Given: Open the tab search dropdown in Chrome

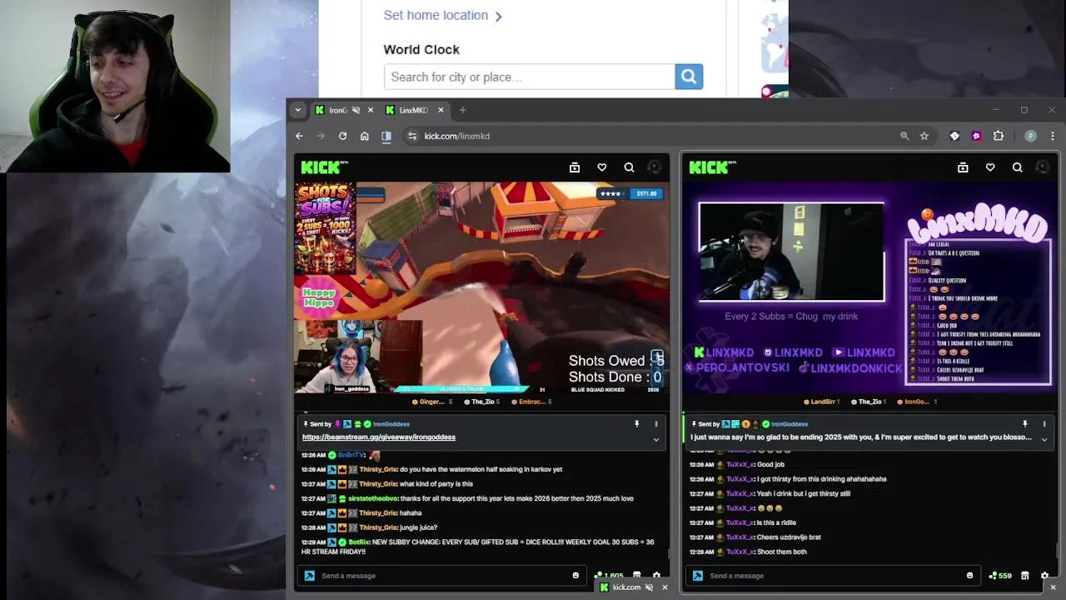Looking at the screenshot, I should coord(298,110).
